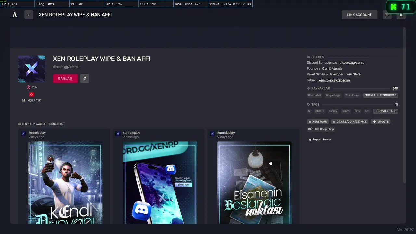This screenshot has width=416, height=234.
Task: Click the players count icon next to 431 / 1111
Action: coord(24,101)
